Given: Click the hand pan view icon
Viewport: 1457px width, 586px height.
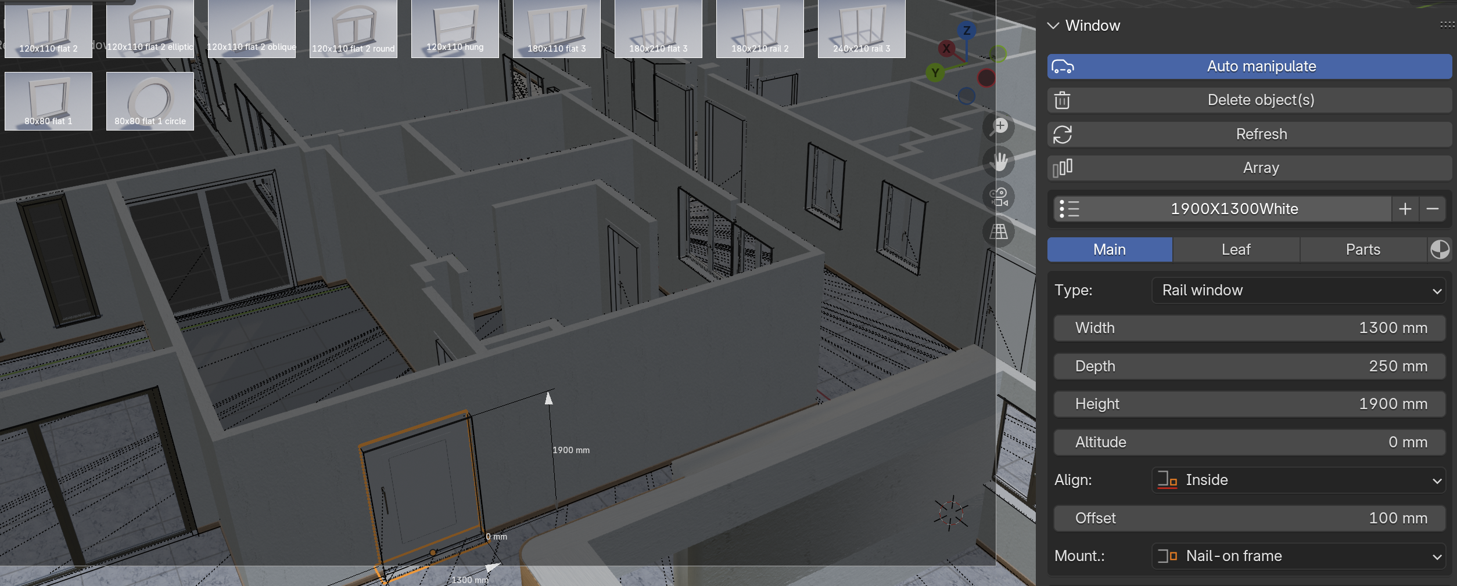Looking at the screenshot, I should (998, 162).
